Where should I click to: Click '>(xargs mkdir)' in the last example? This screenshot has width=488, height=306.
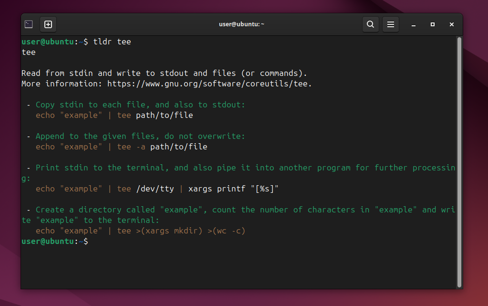[x=169, y=231]
